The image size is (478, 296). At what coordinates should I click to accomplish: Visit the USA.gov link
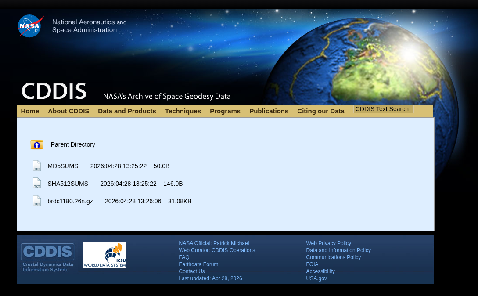pos(316,278)
